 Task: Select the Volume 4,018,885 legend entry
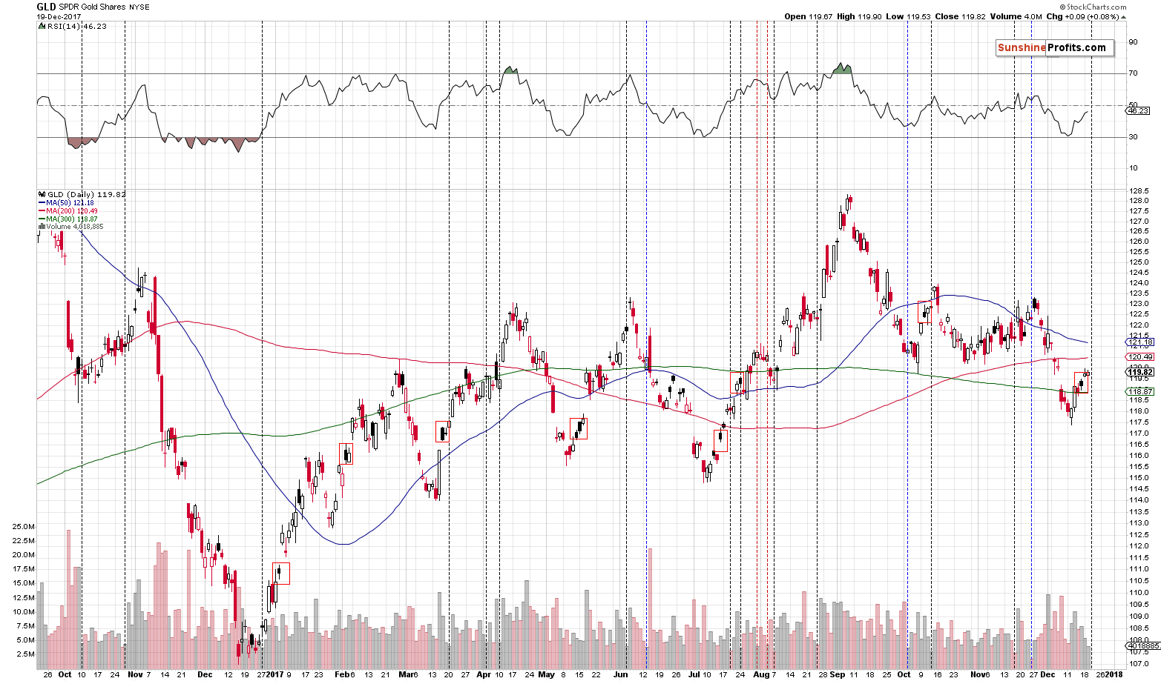pos(72,227)
